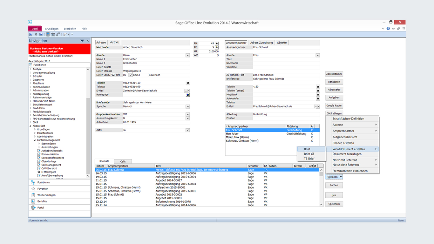This screenshot has height=244, width=434.
Task: Select Herr Arber in contacts list
Action: click(272, 134)
